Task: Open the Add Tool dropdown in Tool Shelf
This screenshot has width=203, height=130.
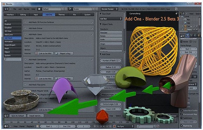Action: click(x=111, y=19)
